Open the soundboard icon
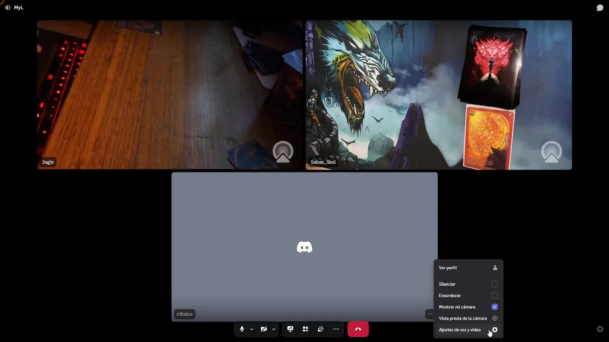 click(321, 329)
